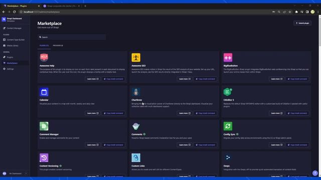Go to Plugins in the sidebar
Image resolution: width=321 pixels, height=180 pixels.
click(8, 57)
